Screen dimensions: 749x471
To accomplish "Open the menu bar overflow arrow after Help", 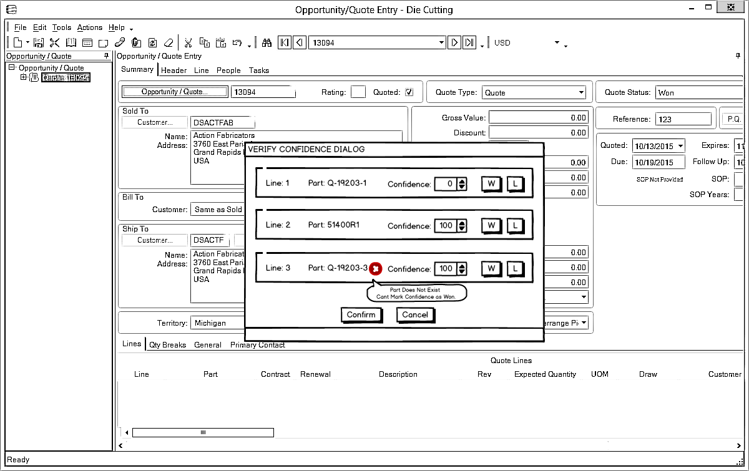I will click(131, 29).
